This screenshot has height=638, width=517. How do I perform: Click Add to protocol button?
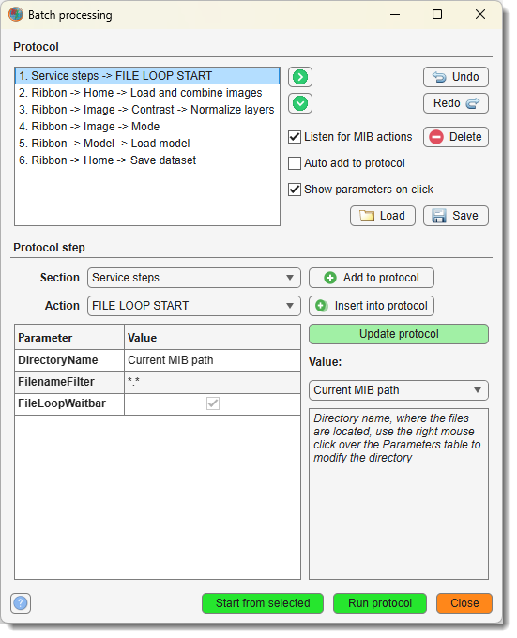[x=372, y=278]
